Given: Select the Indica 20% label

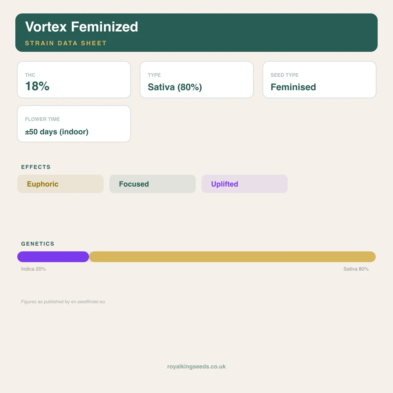Looking at the screenshot, I should coord(33,269).
